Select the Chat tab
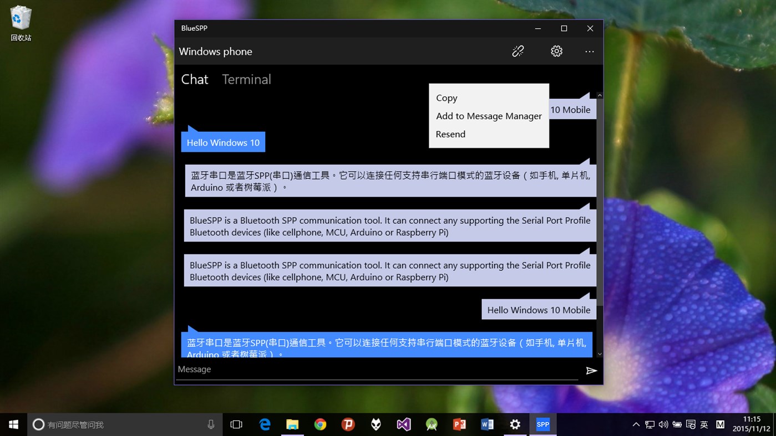776x436 pixels. 194,79
